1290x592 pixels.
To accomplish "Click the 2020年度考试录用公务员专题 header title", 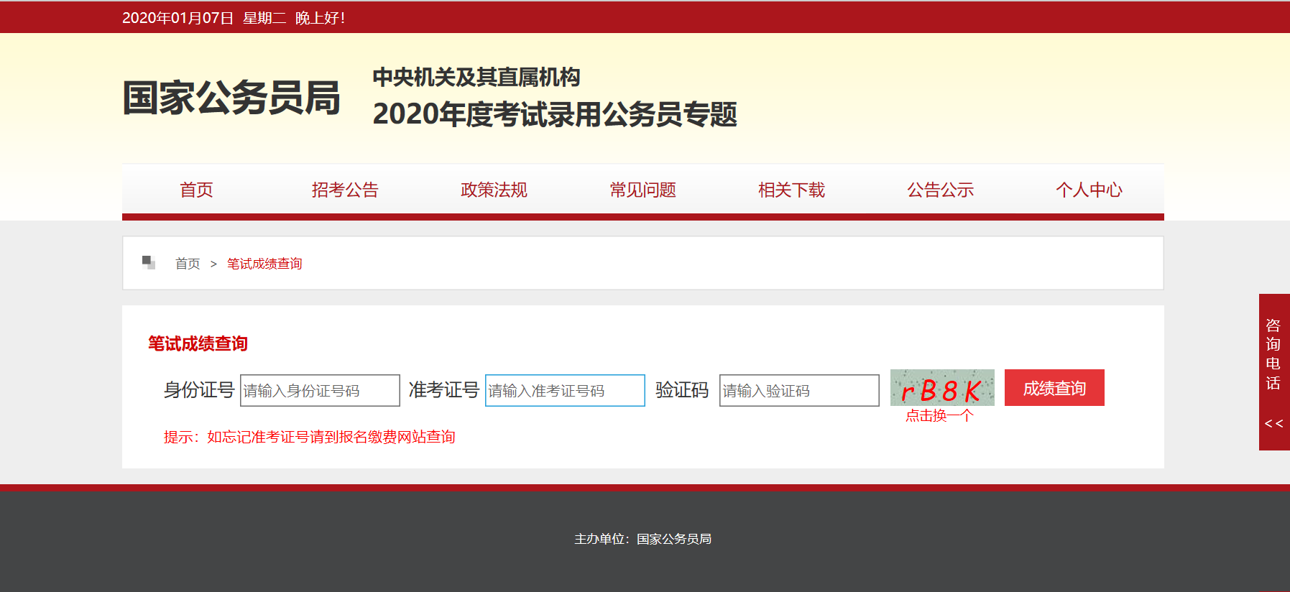I will click(x=555, y=114).
